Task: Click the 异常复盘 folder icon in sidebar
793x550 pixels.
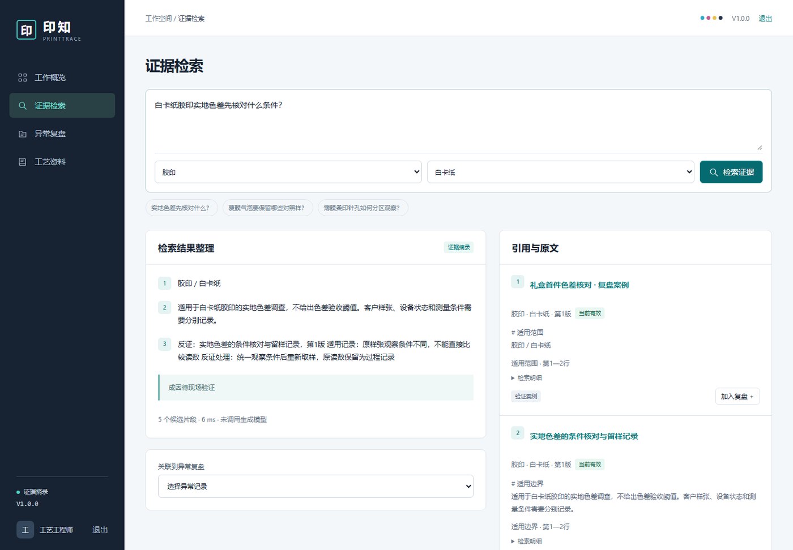Action: 23,134
